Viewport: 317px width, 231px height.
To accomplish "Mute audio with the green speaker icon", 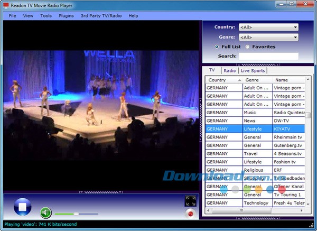I will pyautogui.click(x=45, y=212).
